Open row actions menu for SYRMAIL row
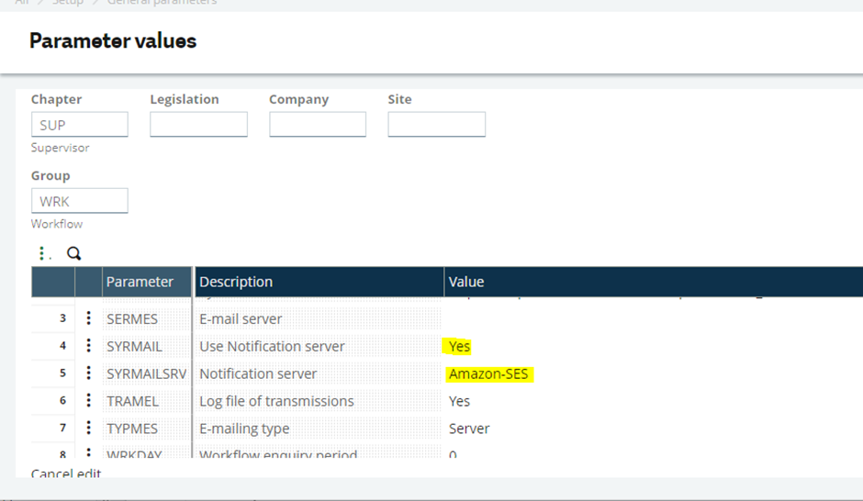Image resolution: width=863 pixels, height=501 pixels. pyautogui.click(x=89, y=346)
